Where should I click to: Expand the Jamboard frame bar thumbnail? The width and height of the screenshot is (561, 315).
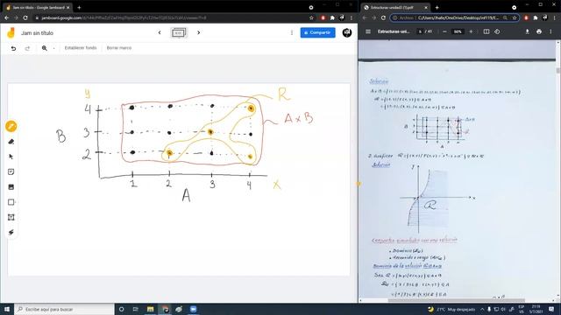[x=179, y=33]
